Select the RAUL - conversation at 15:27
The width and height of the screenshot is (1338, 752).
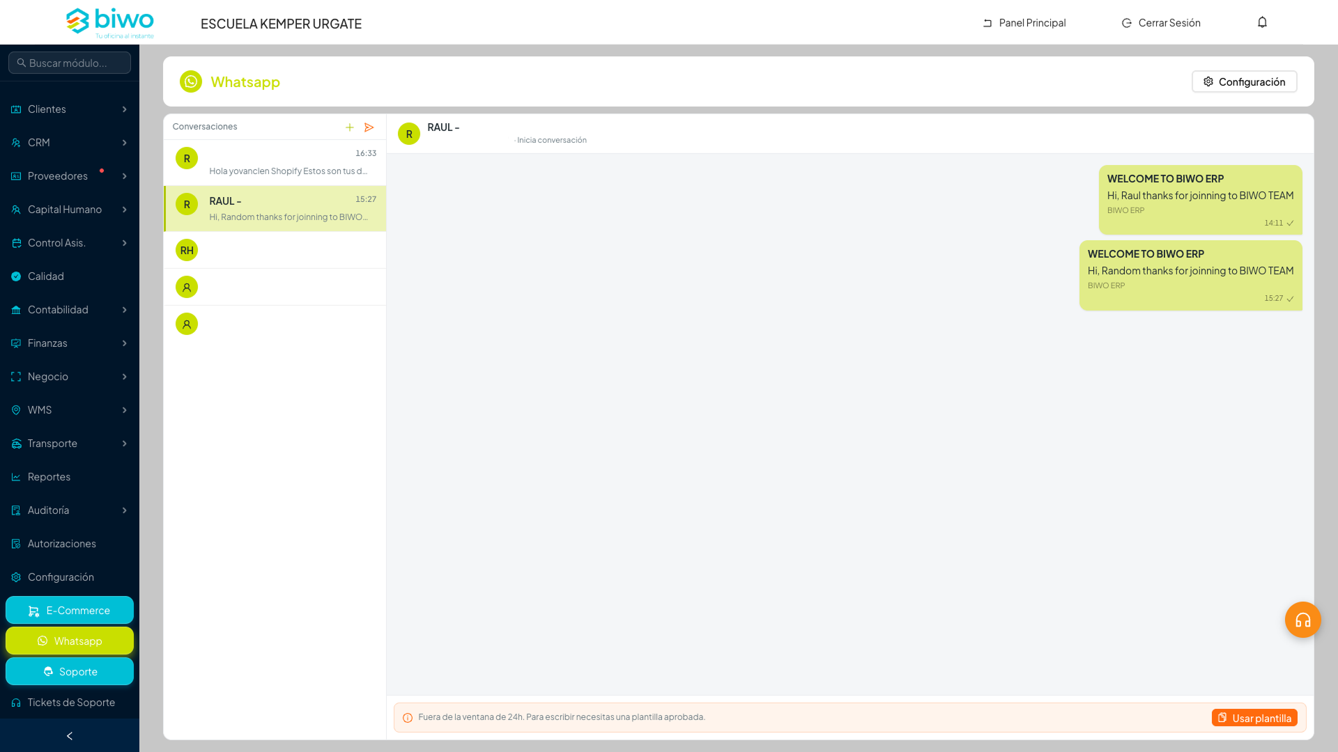pos(275,208)
